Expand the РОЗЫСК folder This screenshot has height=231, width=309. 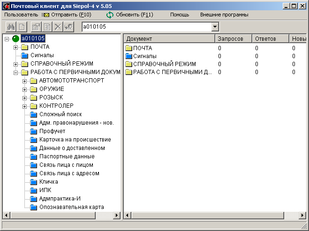pyautogui.click(x=24, y=98)
